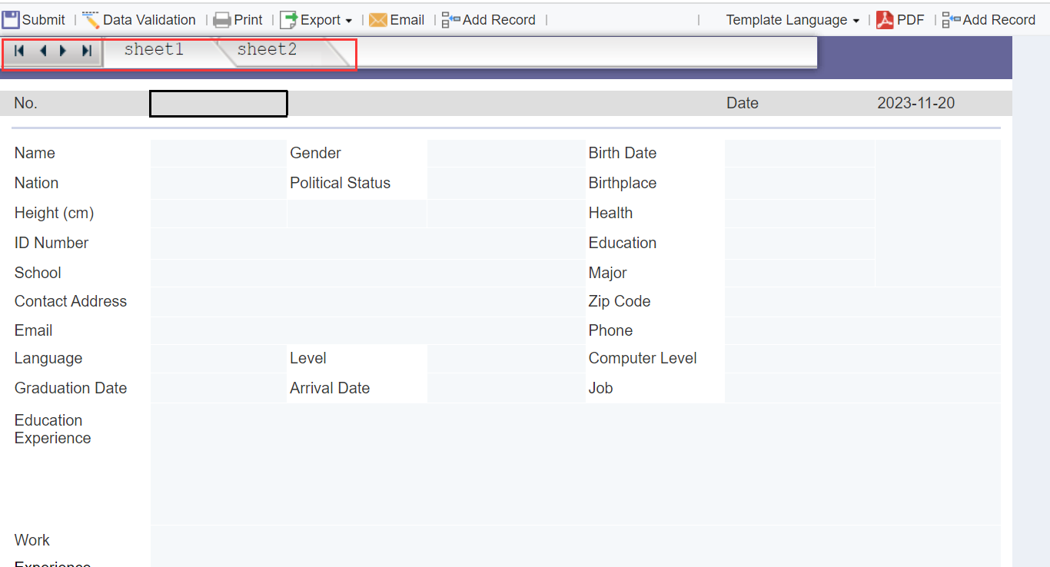This screenshot has height=567, width=1050.
Task: Click the Education Experience text area
Action: point(576,464)
